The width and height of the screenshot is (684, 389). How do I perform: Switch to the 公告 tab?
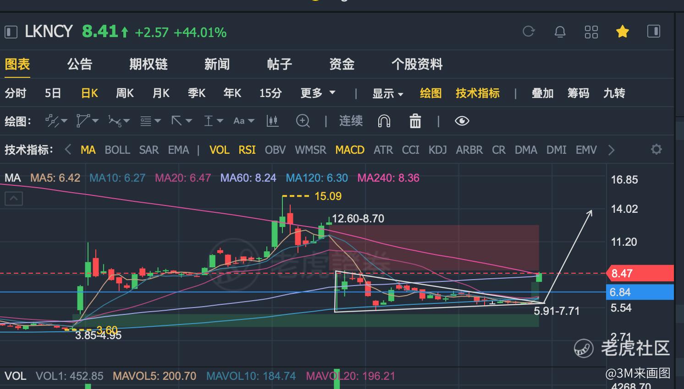pos(80,64)
